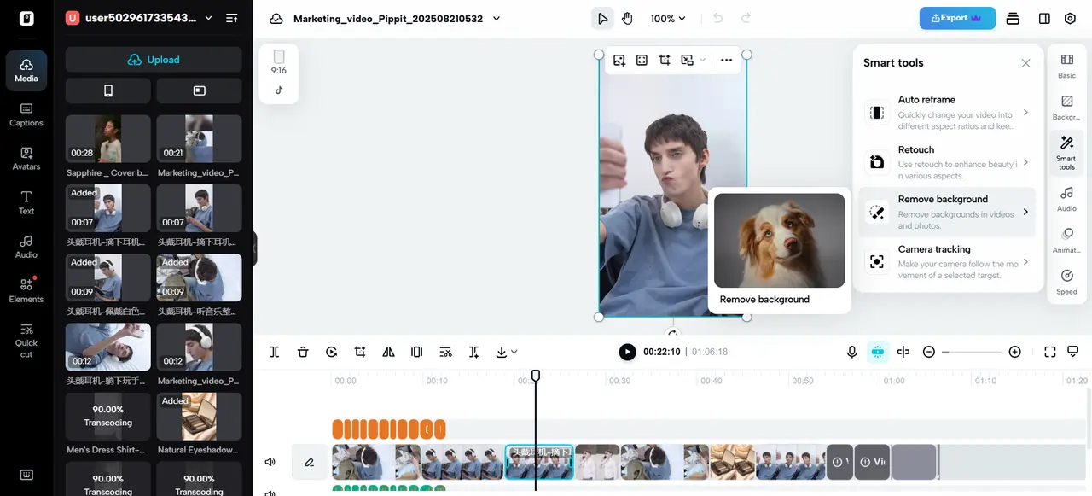Open the 100% zoom level dropdown
1092x496 pixels.
[668, 19]
